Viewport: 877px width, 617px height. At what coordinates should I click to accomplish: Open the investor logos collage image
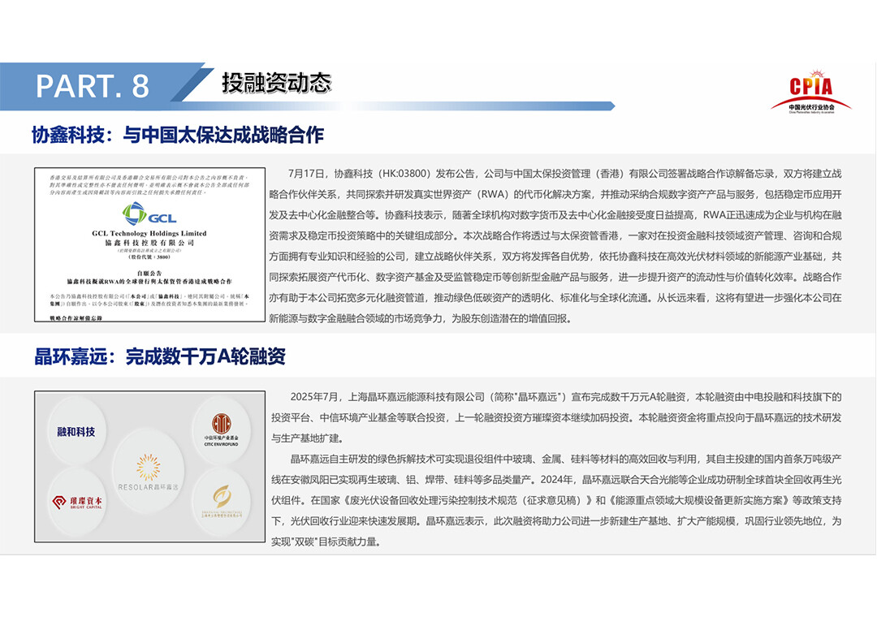[x=149, y=466]
